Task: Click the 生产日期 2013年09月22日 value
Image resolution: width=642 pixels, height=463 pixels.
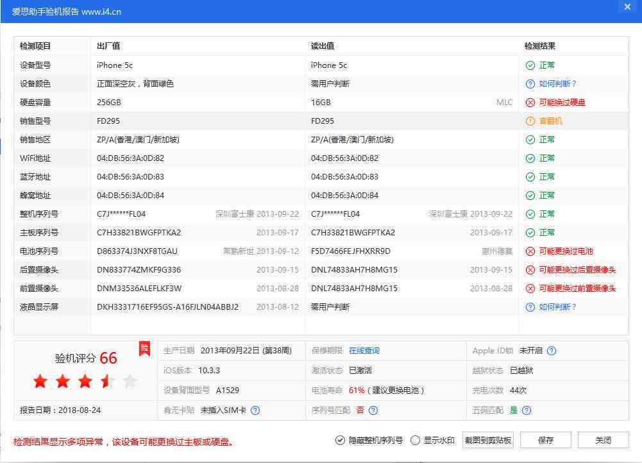Action: tap(246, 351)
